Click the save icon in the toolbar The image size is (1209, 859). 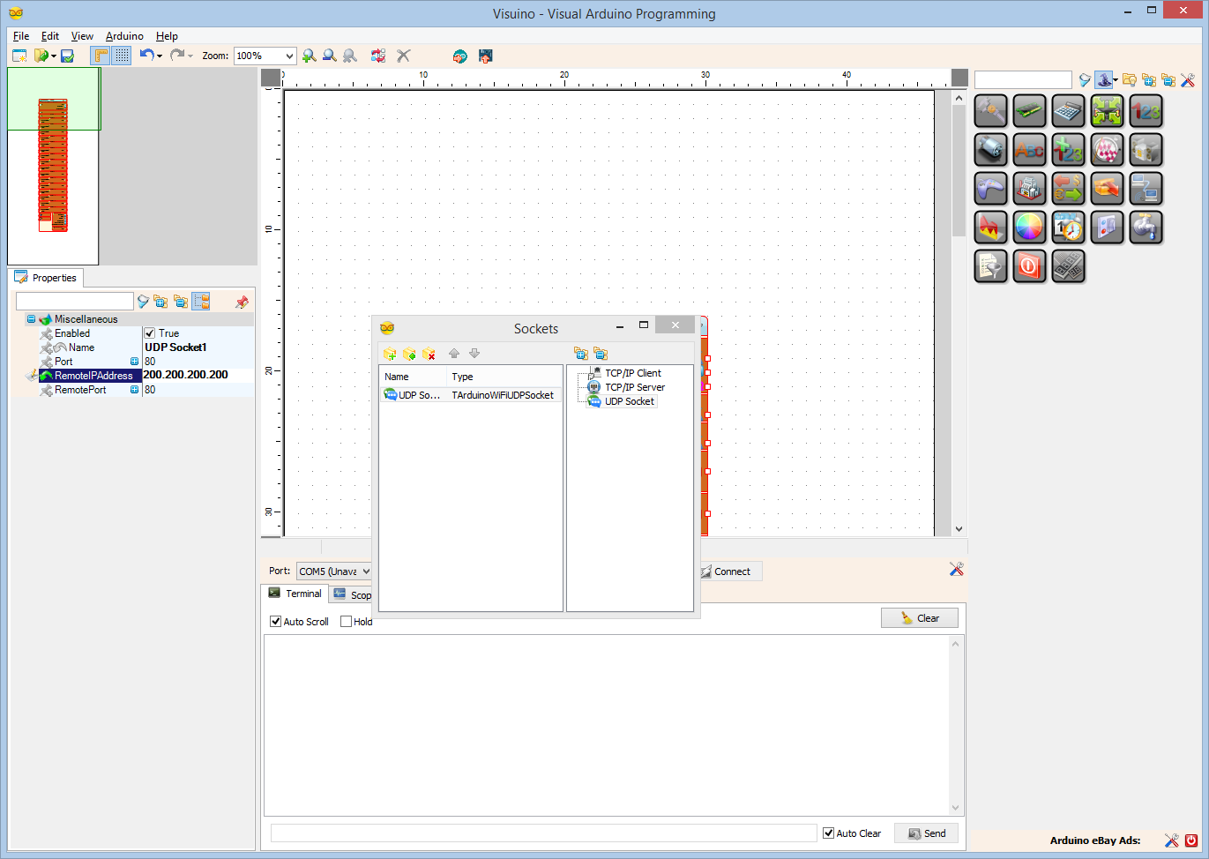click(67, 56)
